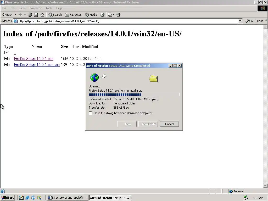Open the Forward history dropdown arrow

coord(25,15)
